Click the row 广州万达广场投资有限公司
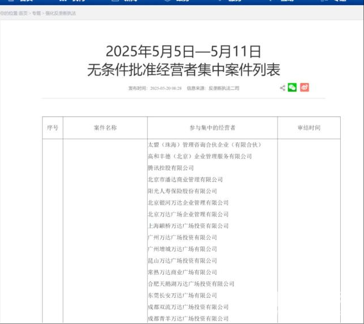 tap(183, 238)
